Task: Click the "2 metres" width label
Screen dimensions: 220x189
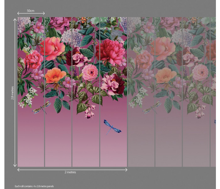Action: click(71, 172)
